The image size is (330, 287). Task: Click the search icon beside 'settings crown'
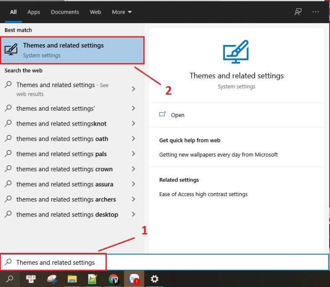[x=8, y=169]
